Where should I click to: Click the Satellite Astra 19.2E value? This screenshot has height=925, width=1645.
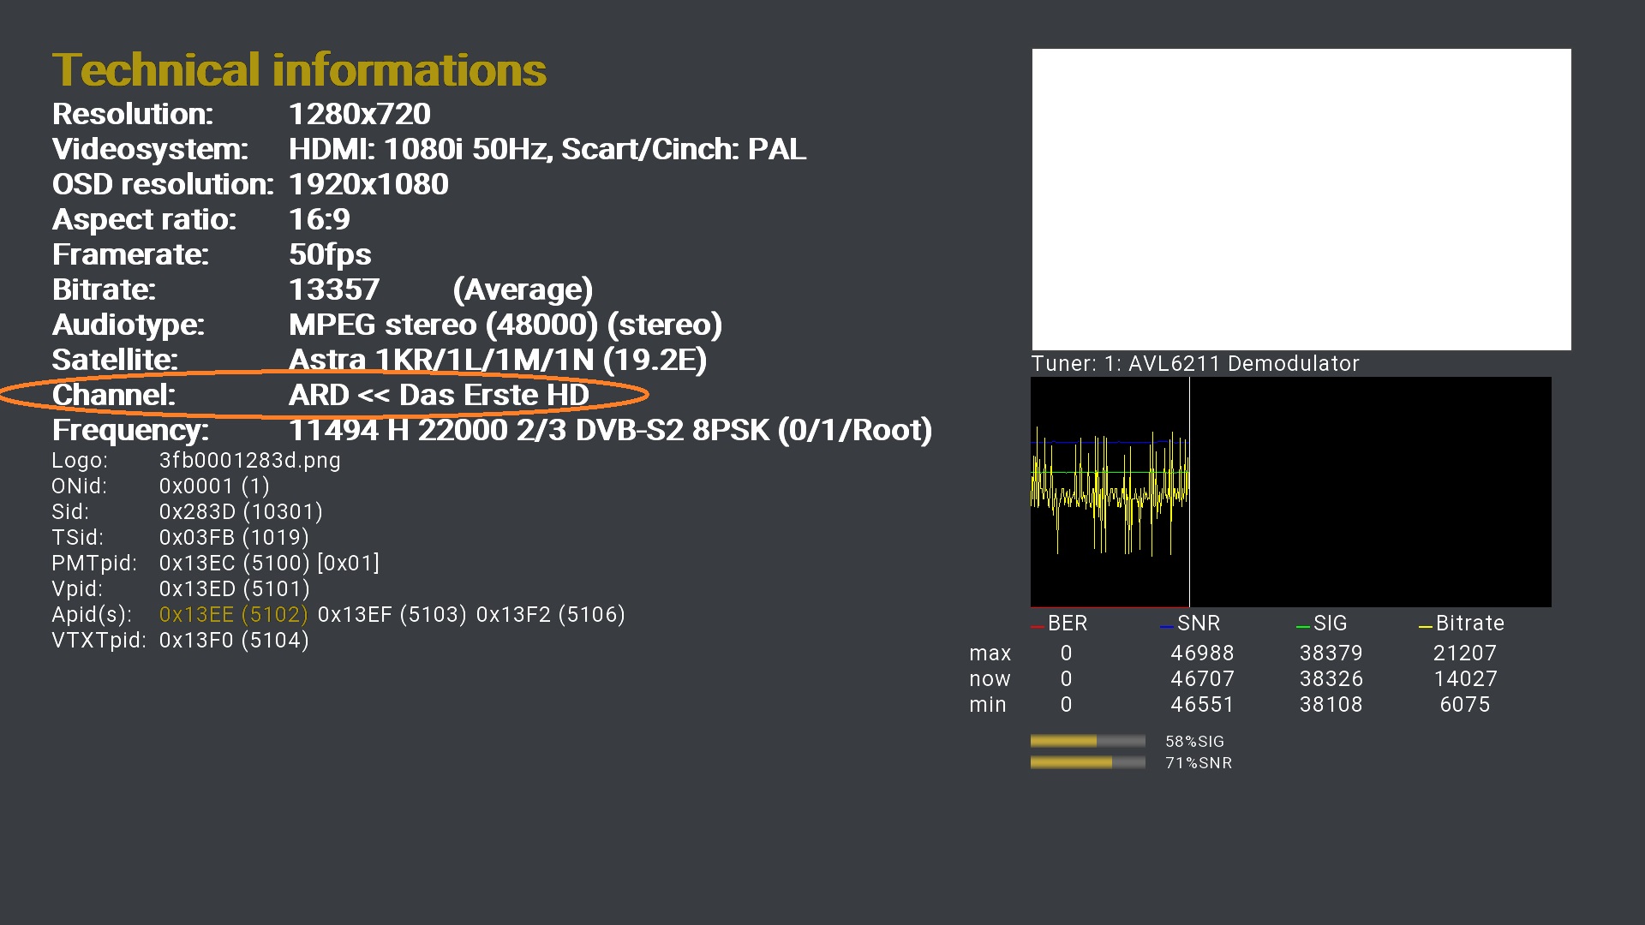[497, 360]
